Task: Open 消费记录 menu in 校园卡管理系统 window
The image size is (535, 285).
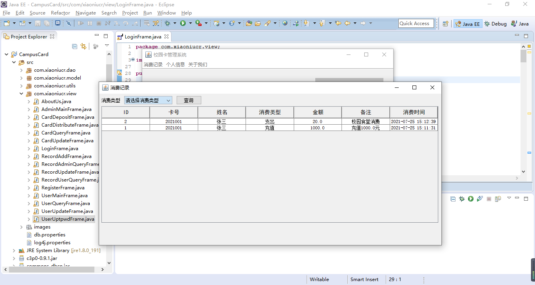Action: (153, 65)
